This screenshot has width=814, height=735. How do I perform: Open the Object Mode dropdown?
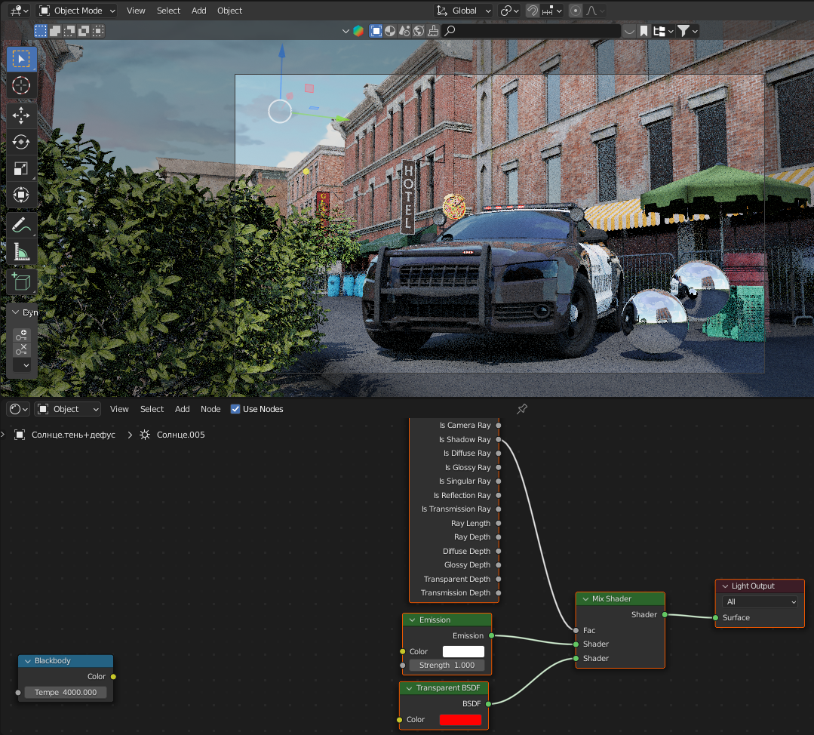78,11
